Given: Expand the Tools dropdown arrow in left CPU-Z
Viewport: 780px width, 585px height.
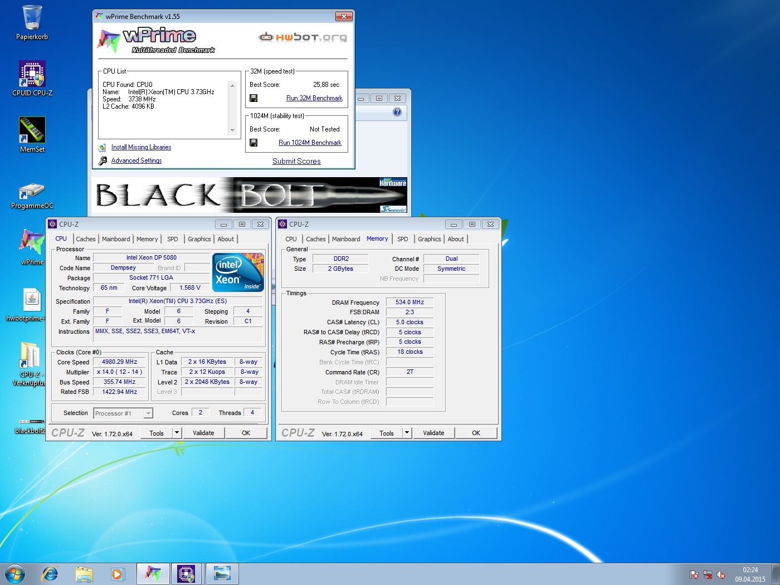Looking at the screenshot, I should 177,433.
